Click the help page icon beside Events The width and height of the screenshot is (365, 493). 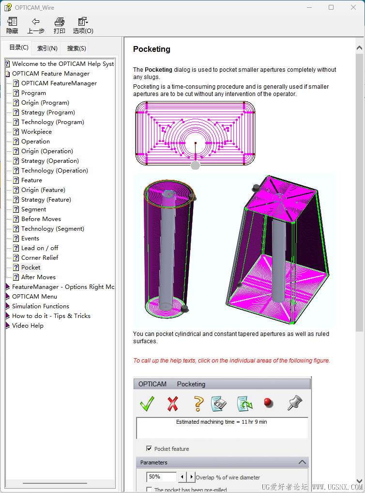click(16, 238)
